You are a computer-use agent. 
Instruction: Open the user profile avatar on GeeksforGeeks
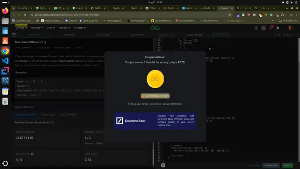[290, 28]
